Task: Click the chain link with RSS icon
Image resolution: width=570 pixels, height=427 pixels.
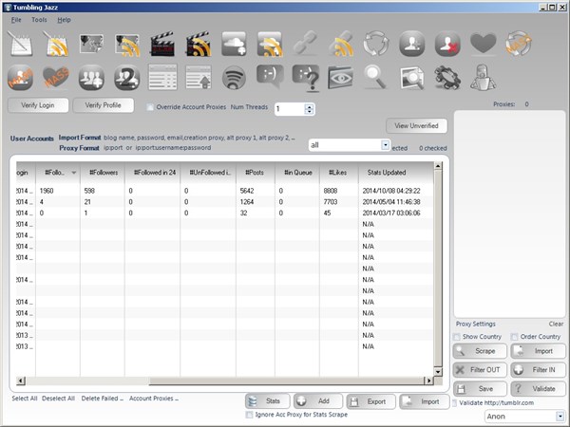Action: 341,45
